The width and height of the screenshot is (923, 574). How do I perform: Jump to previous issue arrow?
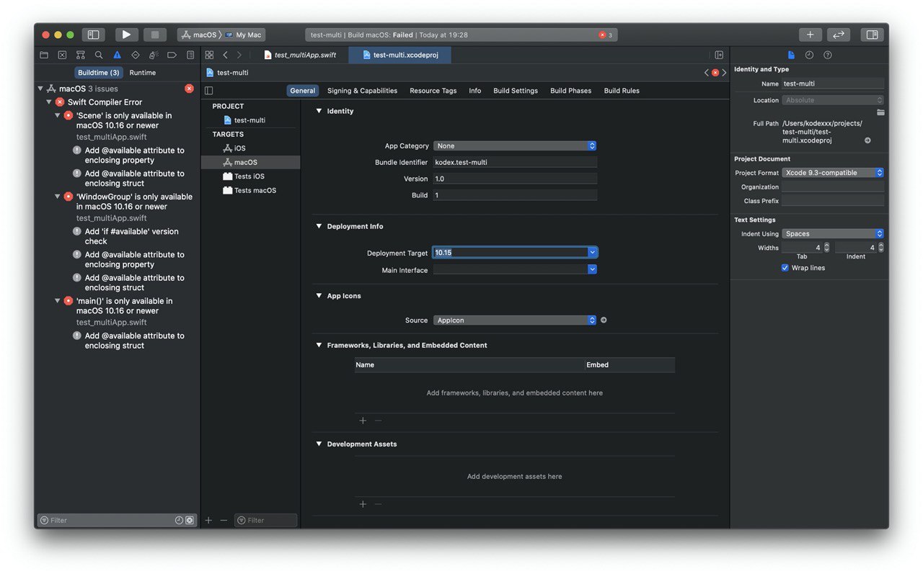(707, 73)
